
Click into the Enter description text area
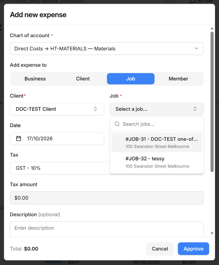point(107,229)
